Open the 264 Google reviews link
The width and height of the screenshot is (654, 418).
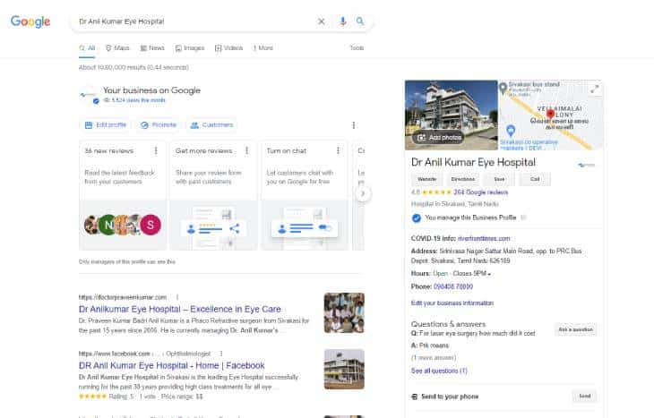coord(480,192)
